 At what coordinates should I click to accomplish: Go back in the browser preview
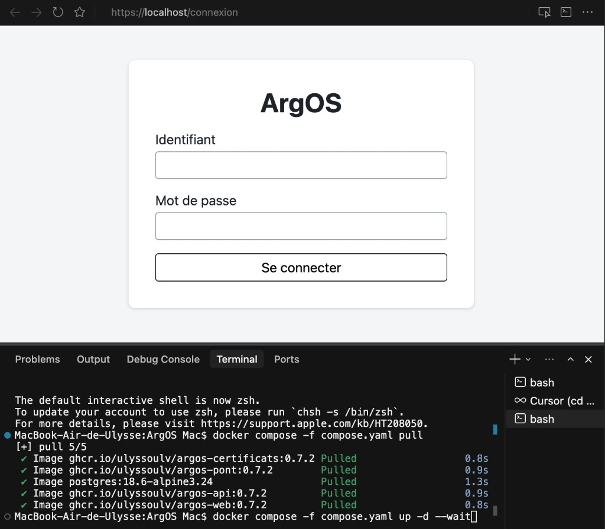pos(15,12)
